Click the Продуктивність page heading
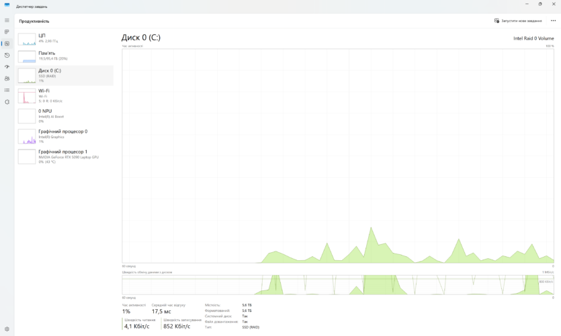 (34, 21)
